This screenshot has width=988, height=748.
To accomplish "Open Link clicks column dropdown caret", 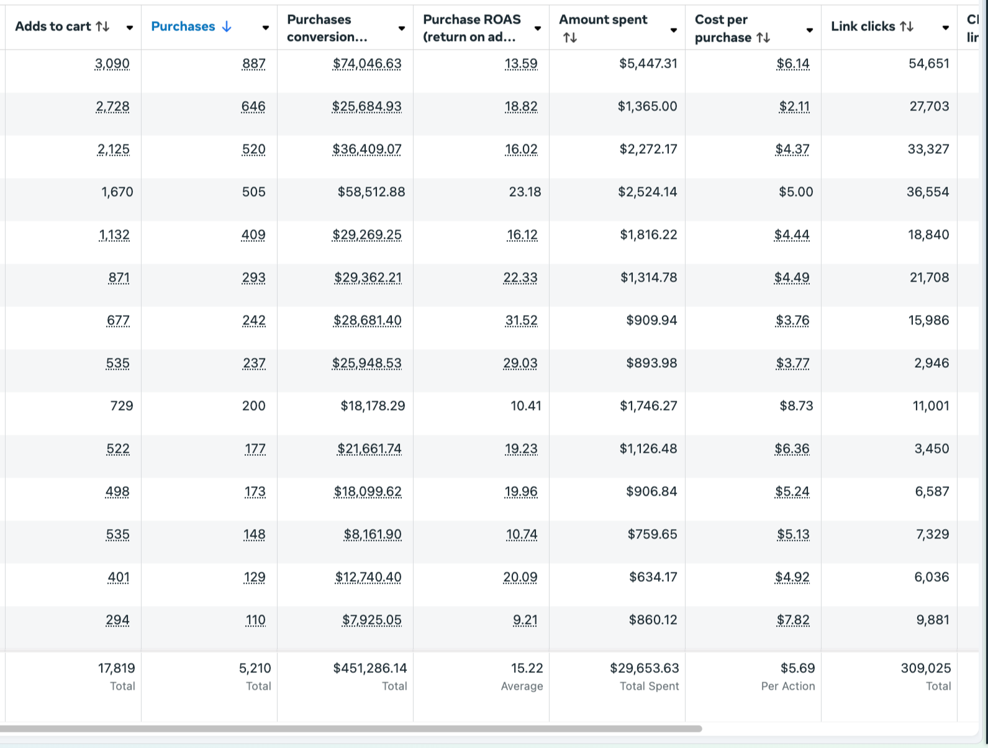I will click(946, 28).
